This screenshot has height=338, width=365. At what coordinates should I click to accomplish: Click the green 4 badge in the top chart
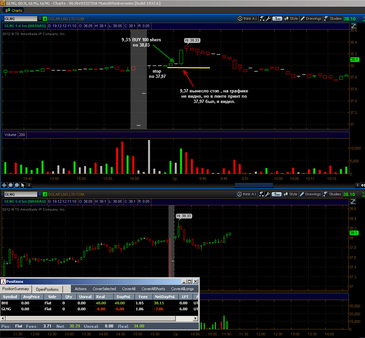[45, 18]
